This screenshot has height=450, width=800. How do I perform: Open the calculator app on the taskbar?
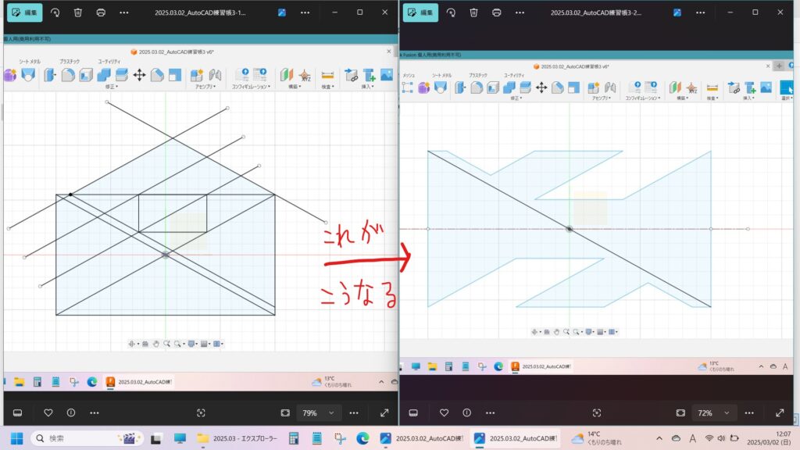[x=294, y=439]
